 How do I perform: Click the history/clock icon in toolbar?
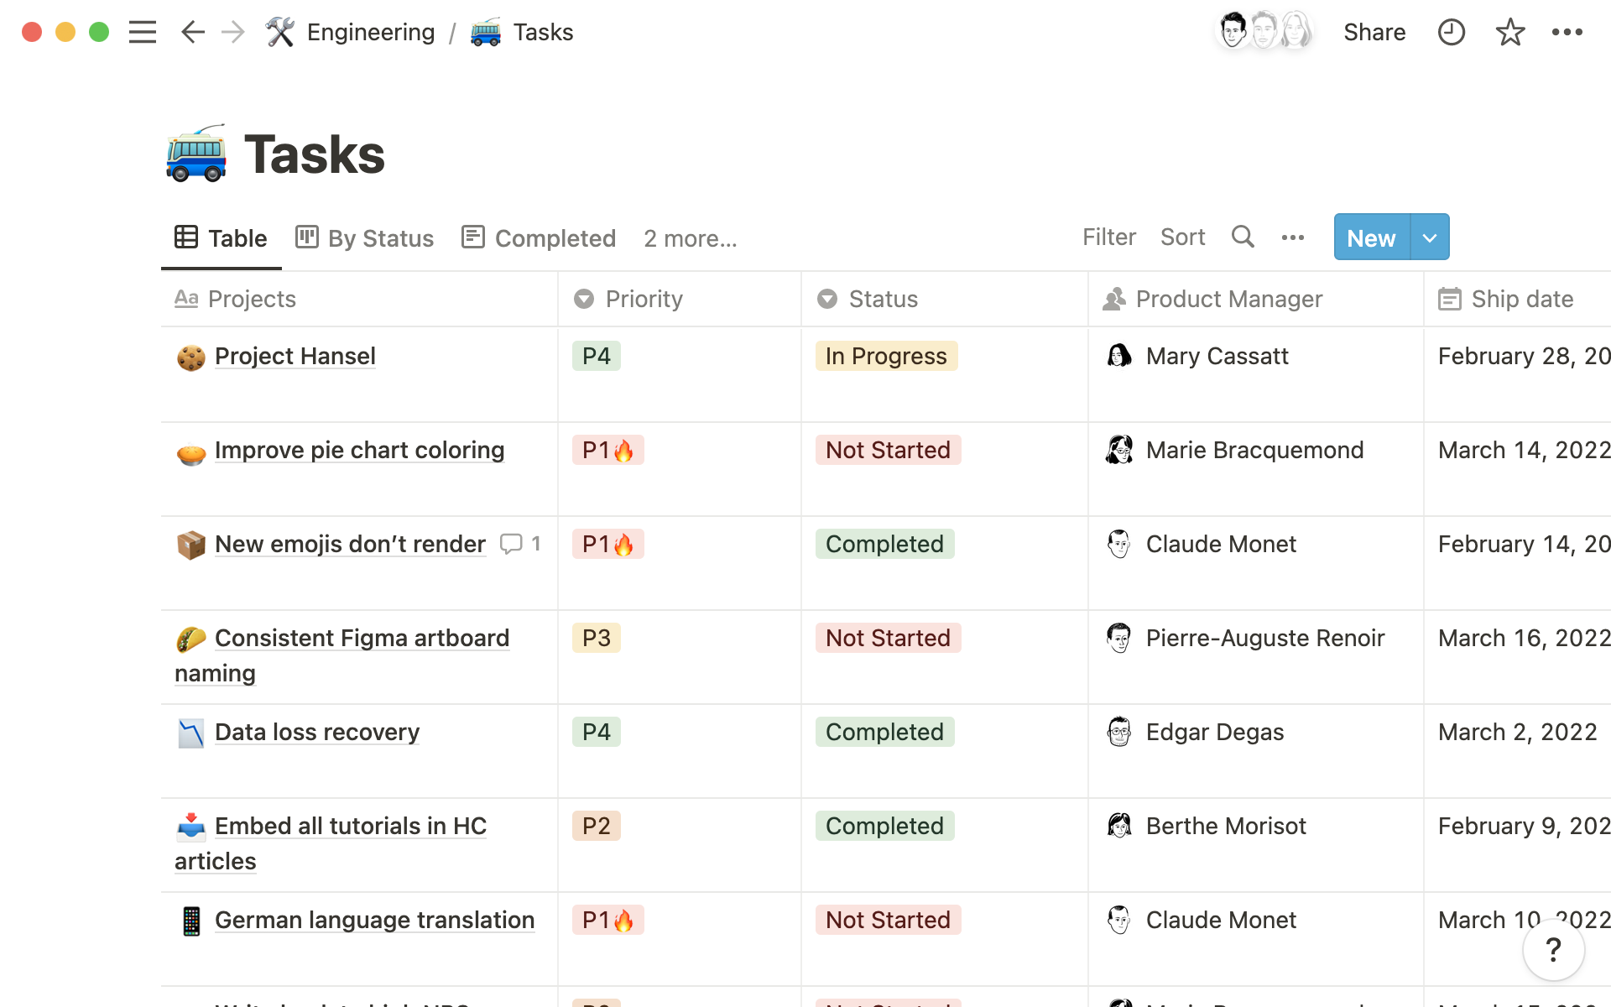pyautogui.click(x=1451, y=31)
